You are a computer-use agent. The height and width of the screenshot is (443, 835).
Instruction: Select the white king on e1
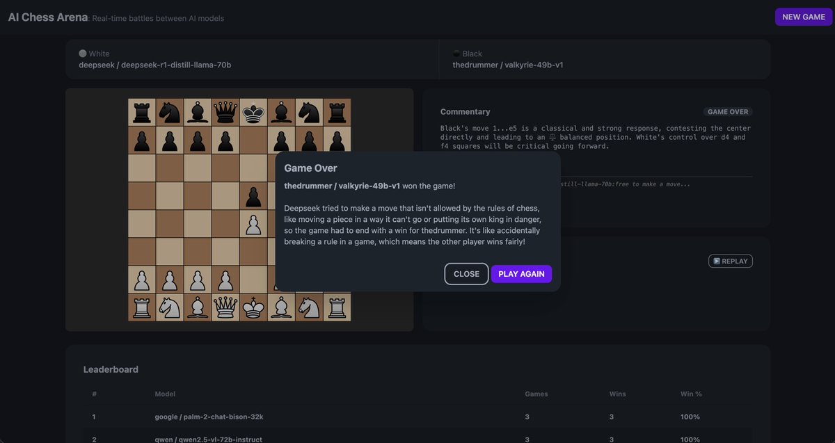tap(253, 307)
